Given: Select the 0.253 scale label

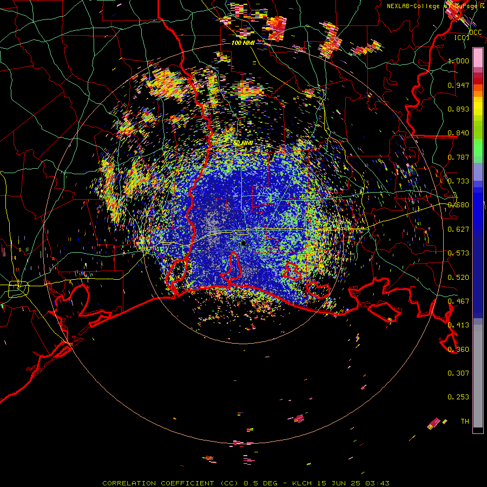Looking at the screenshot, I should pyautogui.click(x=458, y=397).
